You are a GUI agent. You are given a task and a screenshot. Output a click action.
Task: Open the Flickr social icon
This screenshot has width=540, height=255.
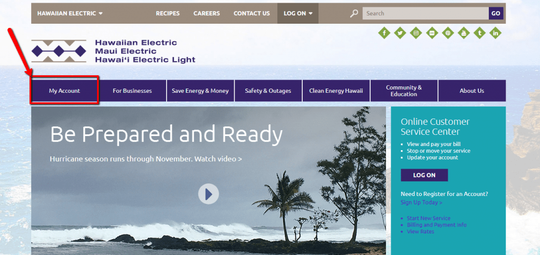(x=432, y=33)
